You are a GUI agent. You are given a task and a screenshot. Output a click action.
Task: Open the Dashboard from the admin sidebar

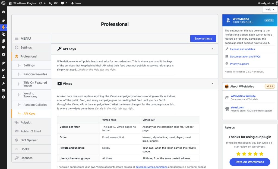pos(3,12)
